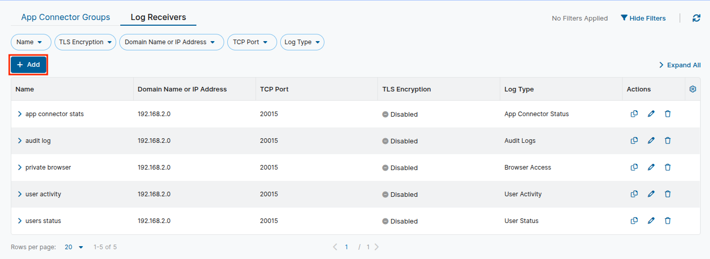This screenshot has width=710, height=259.
Task: Open the Log Type filter dropdown
Action: pyautogui.click(x=302, y=42)
